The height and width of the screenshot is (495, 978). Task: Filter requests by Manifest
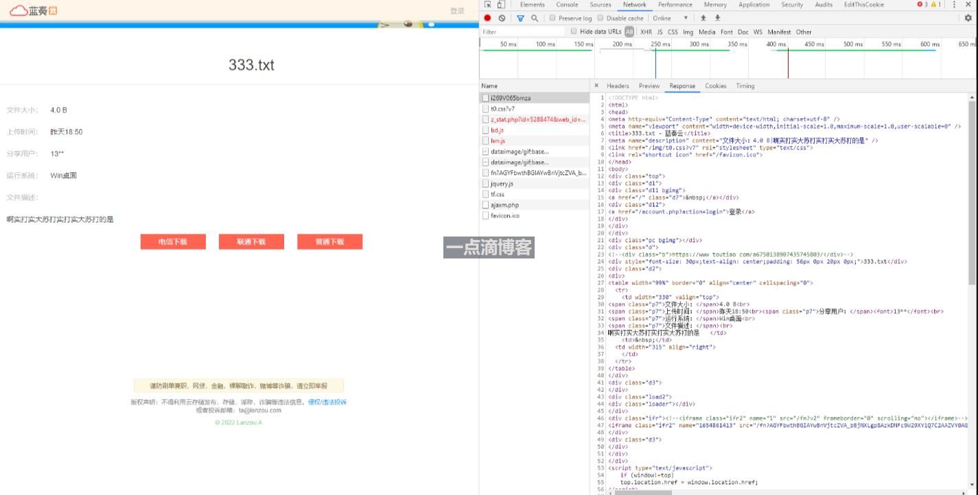[780, 32]
